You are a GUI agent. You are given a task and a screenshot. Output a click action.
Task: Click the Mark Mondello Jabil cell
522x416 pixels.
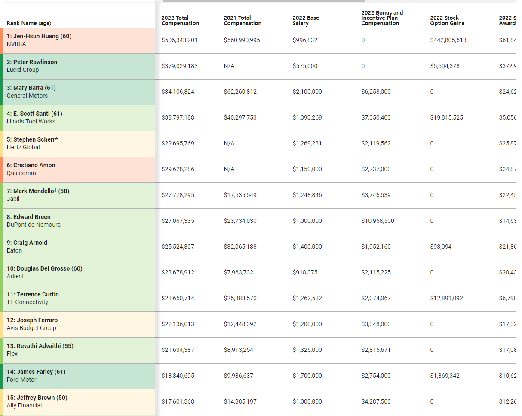(x=78, y=195)
